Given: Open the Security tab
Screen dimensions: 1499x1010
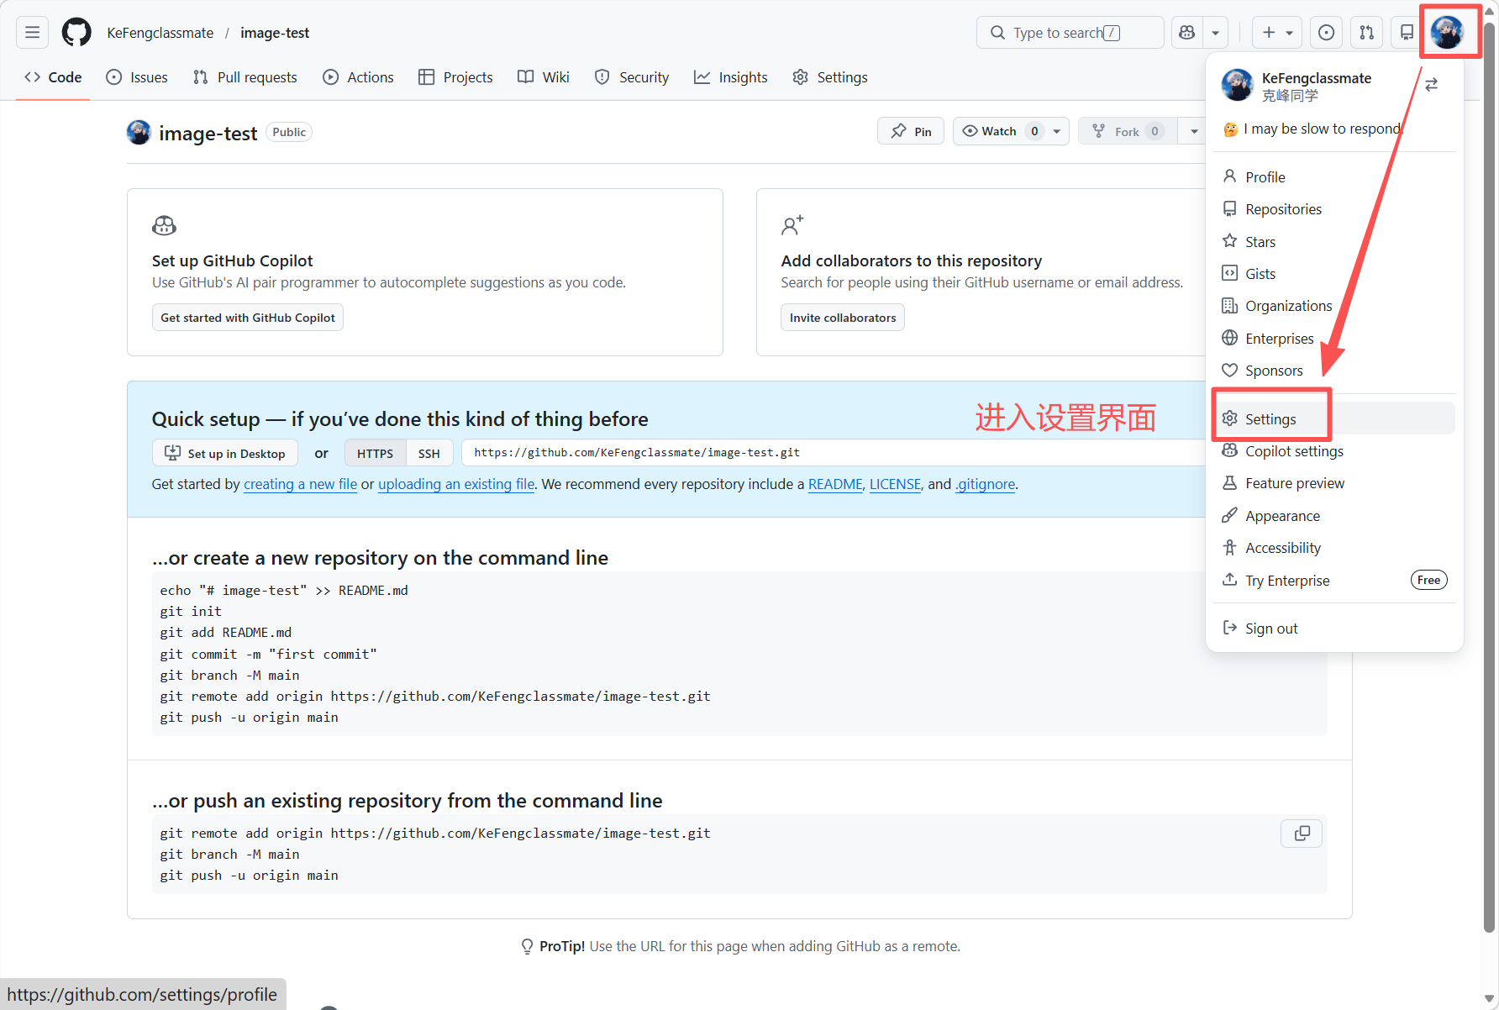Looking at the screenshot, I should (x=632, y=77).
